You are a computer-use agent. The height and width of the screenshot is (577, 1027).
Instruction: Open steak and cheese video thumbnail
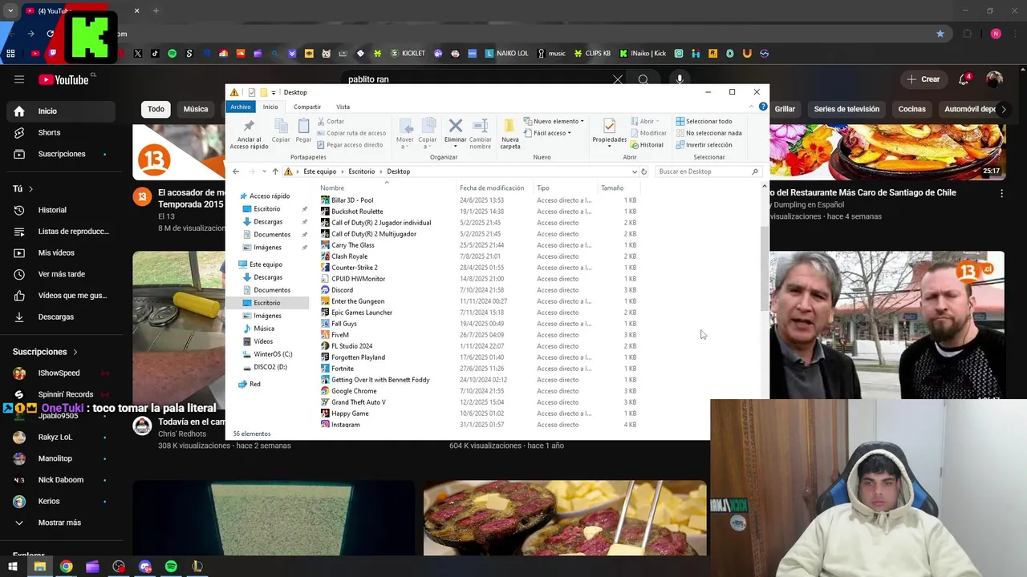(x=565, y=518)
